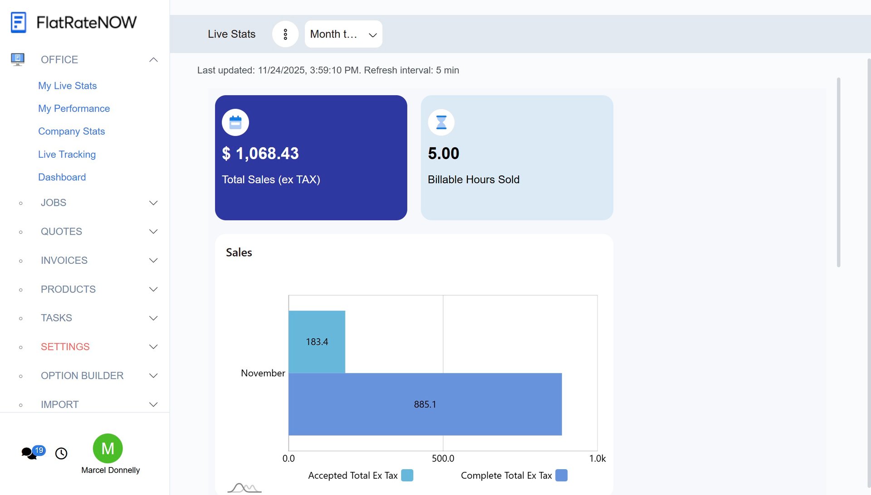Open My Live Stats page
The width and height of the screenshot is (871, 495).
tap(67, 86)
